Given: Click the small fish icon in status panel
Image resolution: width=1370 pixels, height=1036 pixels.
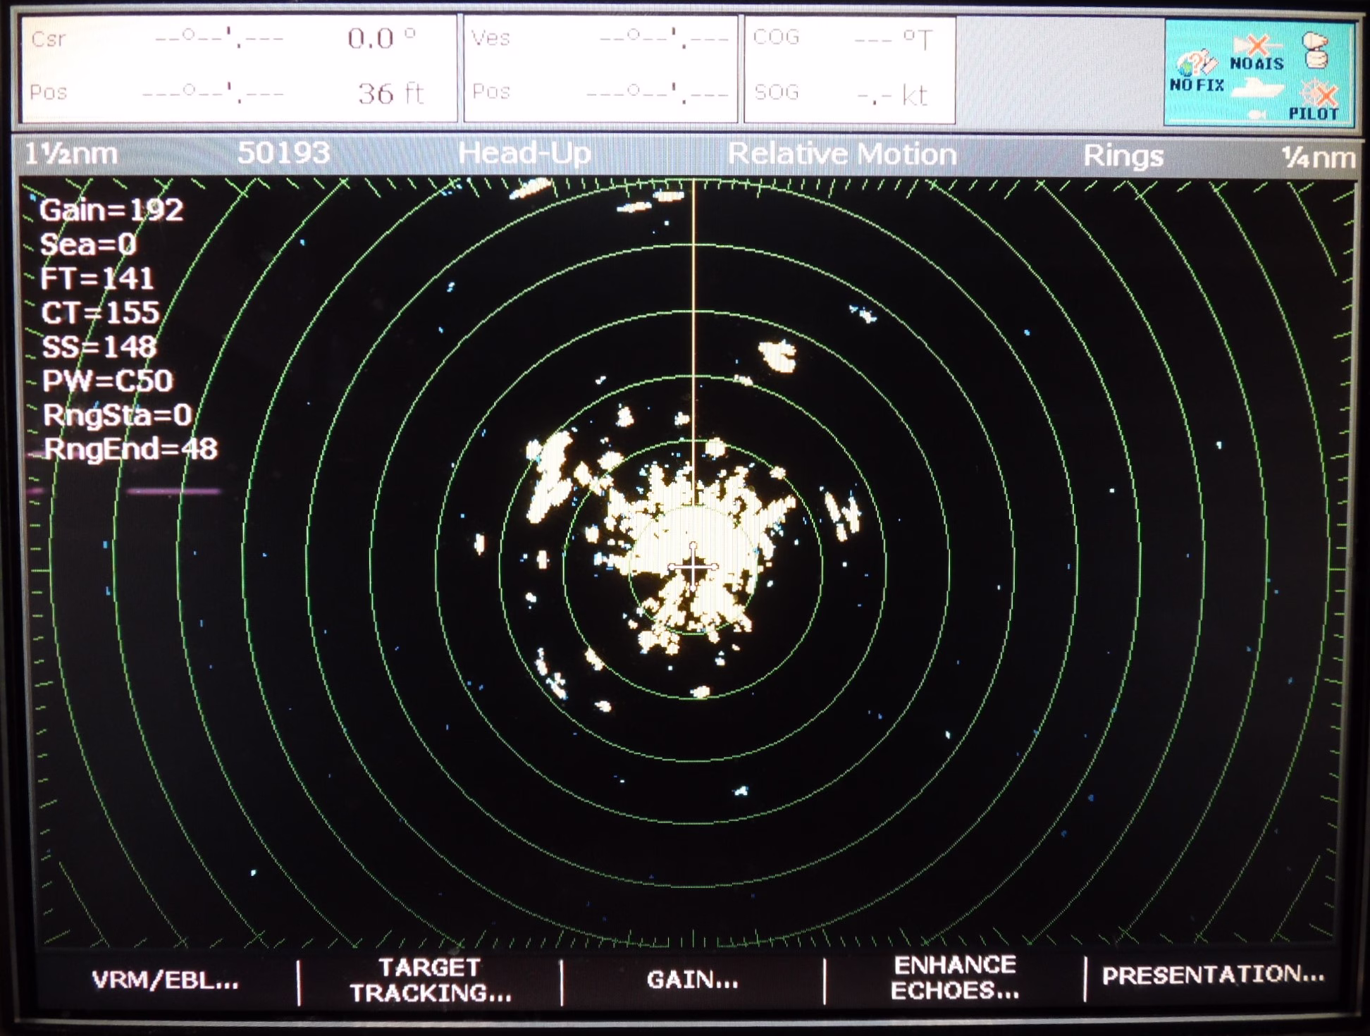Looking at the screenshot, I should (x=1257, y=114).
